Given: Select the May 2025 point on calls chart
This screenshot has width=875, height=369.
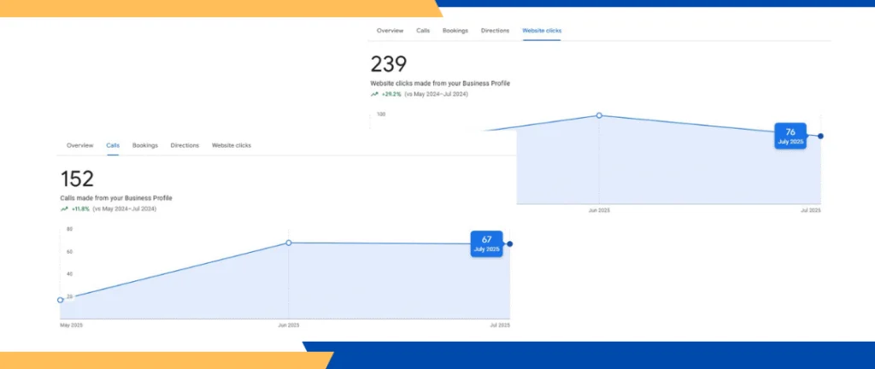Looking at the screenshot, I should tap(60, 300).
